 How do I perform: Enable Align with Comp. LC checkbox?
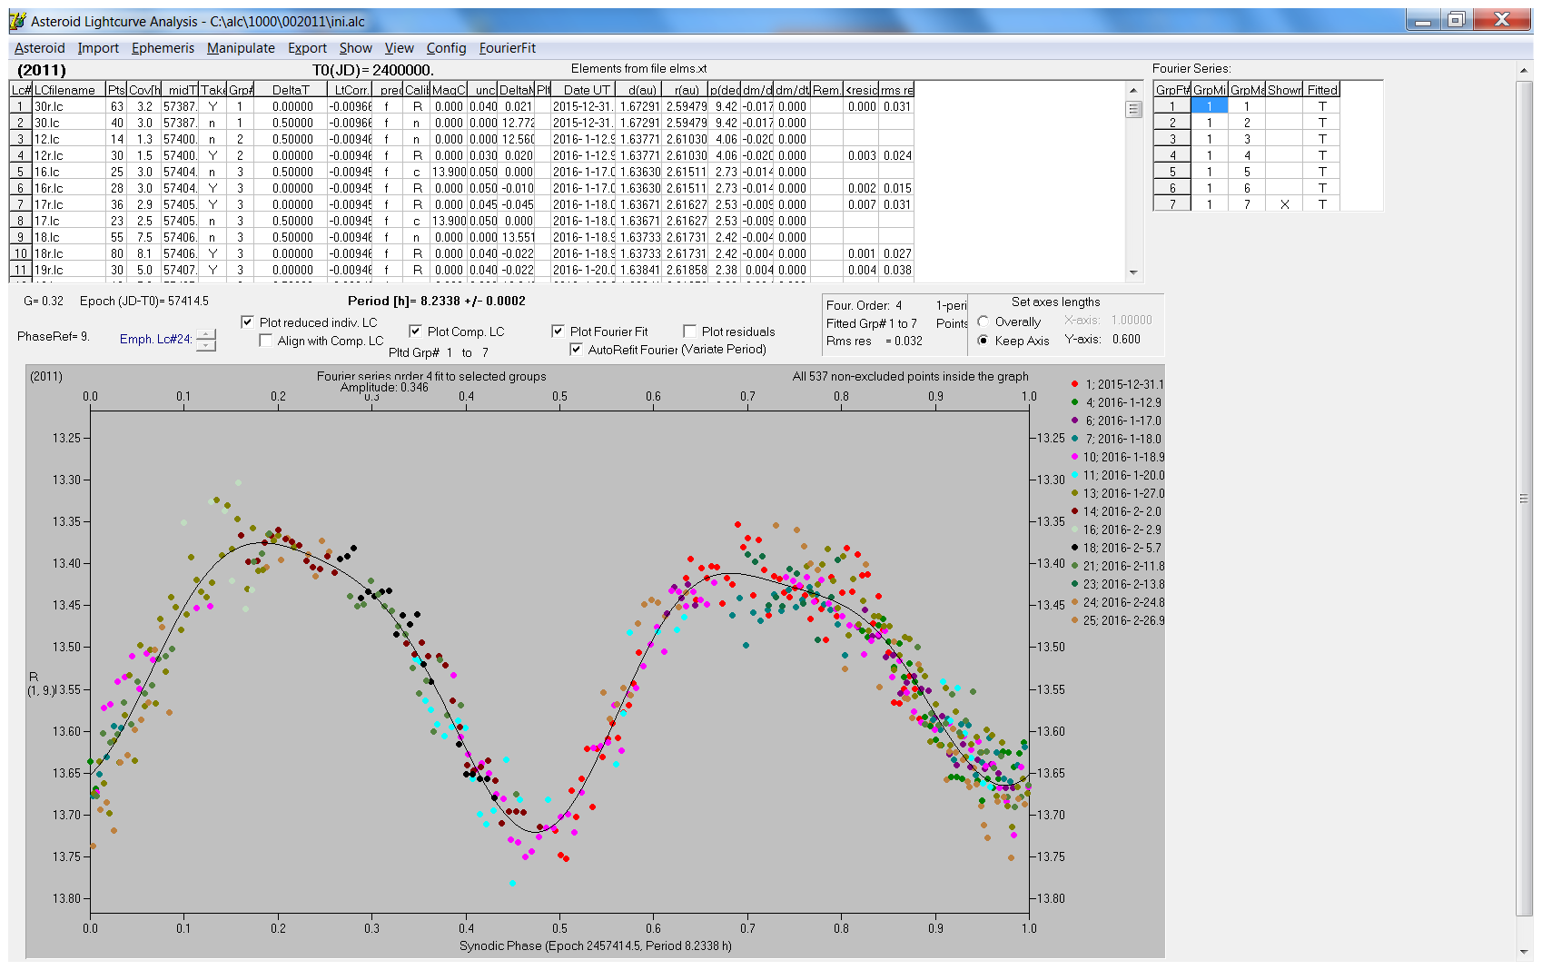265,341
